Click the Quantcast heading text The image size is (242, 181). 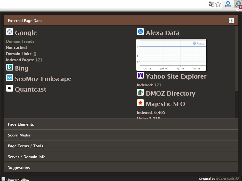click(31, 89)
